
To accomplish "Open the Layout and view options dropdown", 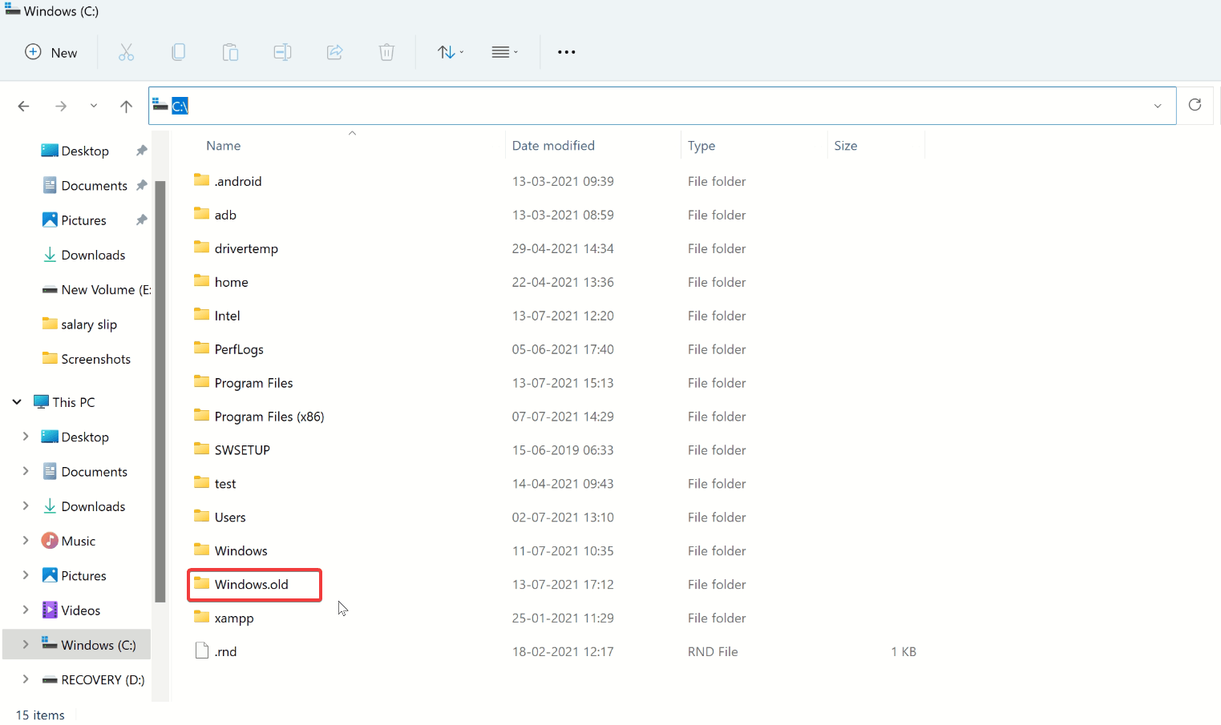I will tap(504, 52).
